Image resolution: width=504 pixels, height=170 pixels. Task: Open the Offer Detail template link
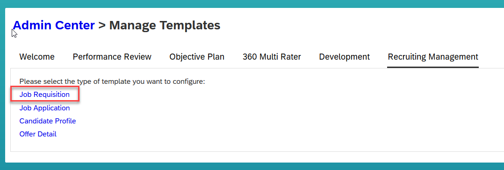click(38, 134)
